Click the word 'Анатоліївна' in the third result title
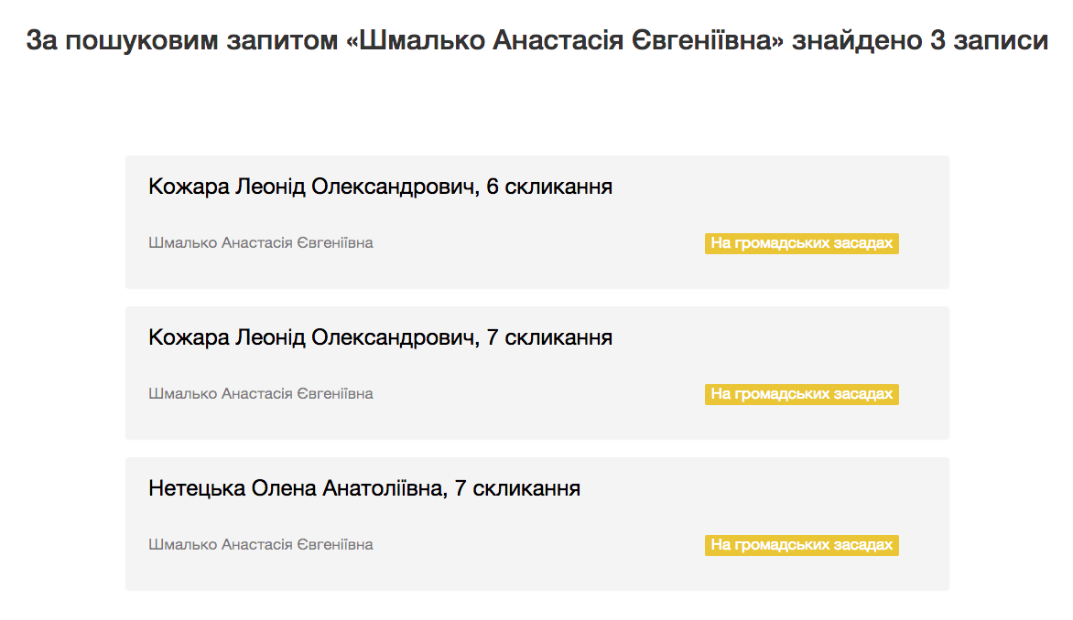Viewport: 1073px width, 620px height. click(x=383, y=489)
